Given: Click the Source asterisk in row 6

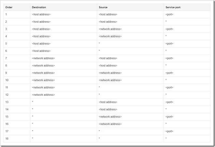Looking at the screenshot, I should 99,51.
